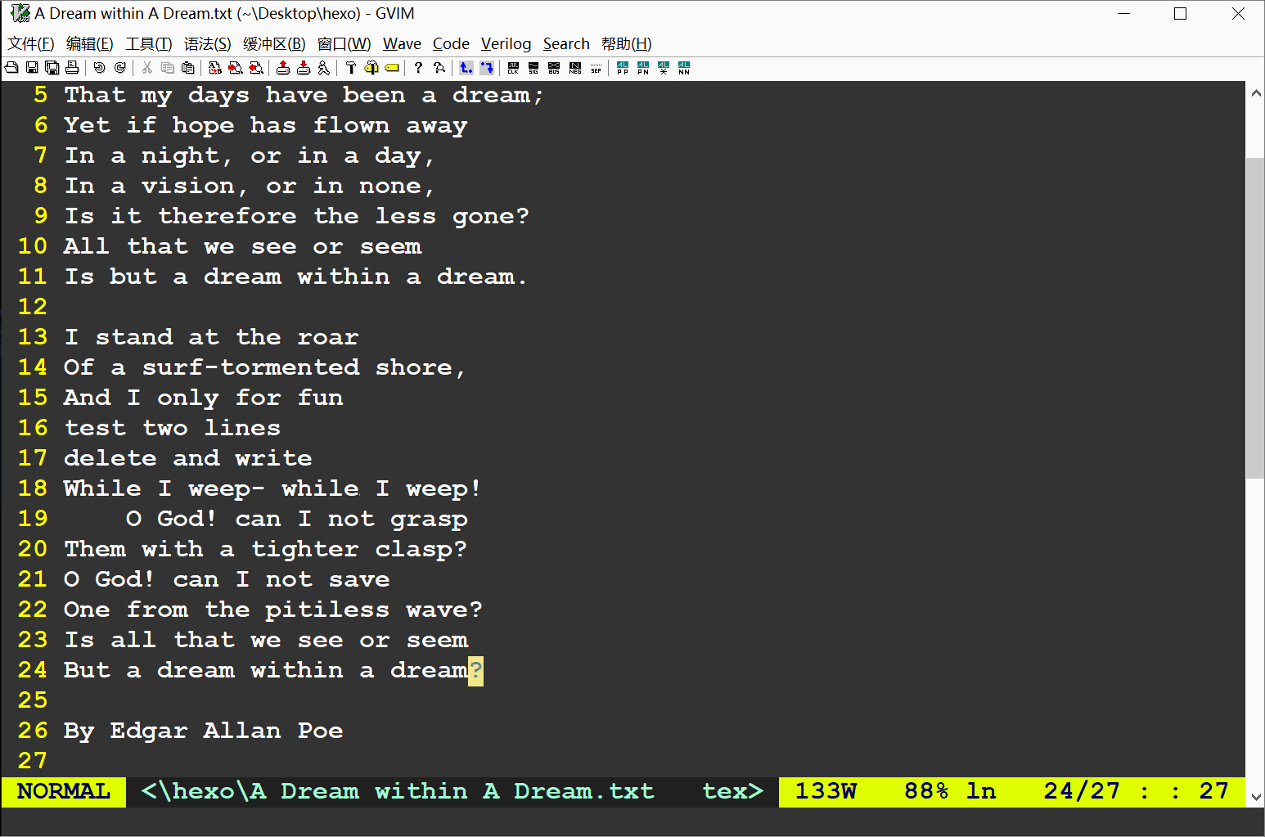
Task: Click the scrollbar up arrow
Action: tap(1255, 92)
